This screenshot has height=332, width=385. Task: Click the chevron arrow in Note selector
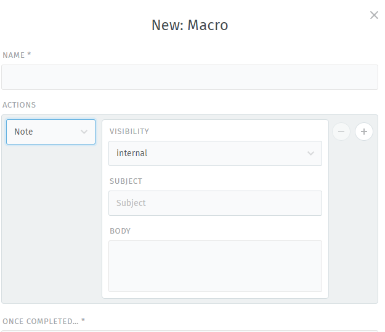(x=84, y=132)
